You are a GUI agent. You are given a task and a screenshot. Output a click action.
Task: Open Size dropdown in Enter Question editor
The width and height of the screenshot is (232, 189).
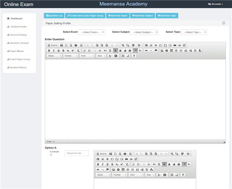click(101, 56)
